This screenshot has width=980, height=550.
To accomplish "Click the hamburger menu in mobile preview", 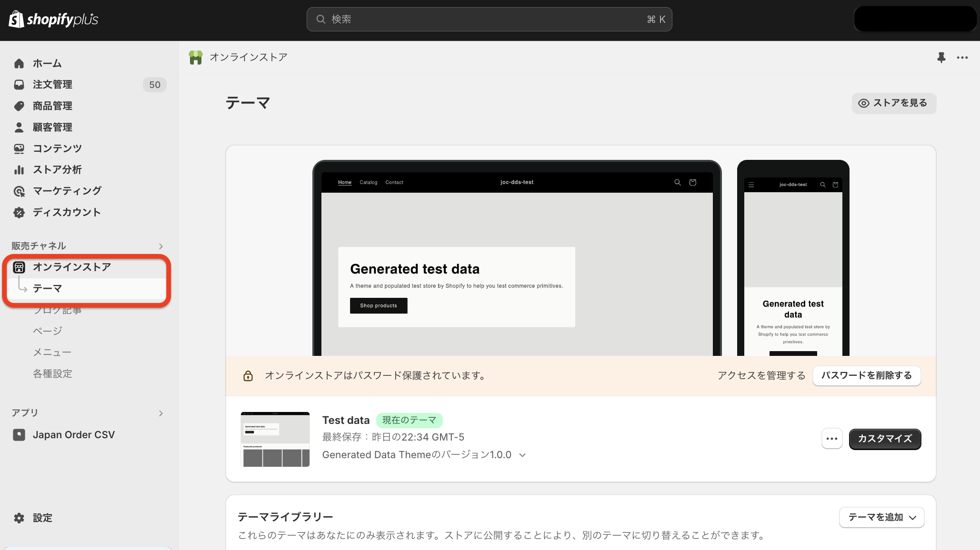I will click(751, 185).
